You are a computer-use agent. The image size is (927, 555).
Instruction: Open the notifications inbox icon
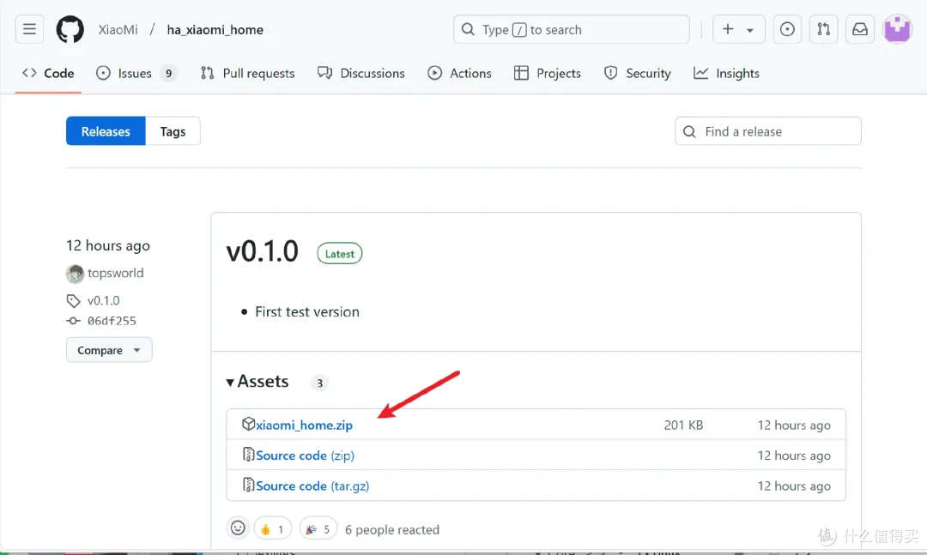(x=860, y=29)
